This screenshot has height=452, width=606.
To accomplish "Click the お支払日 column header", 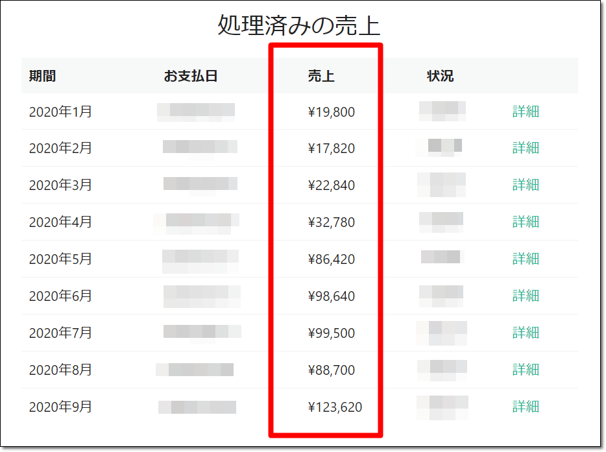I will (190, 76).
